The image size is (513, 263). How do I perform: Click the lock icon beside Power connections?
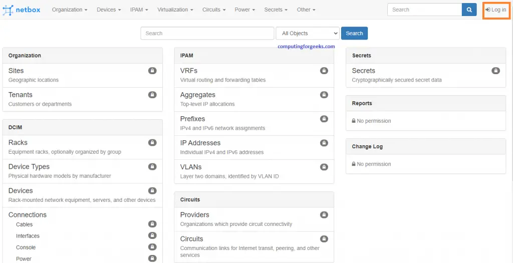pyautogui.click(x=152, y=258)
